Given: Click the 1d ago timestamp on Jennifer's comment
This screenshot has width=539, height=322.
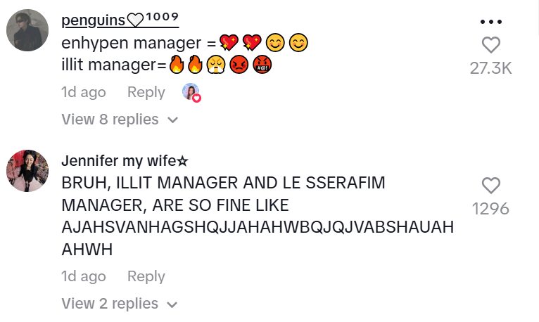Looking at the screenshot, I should 84,276.
